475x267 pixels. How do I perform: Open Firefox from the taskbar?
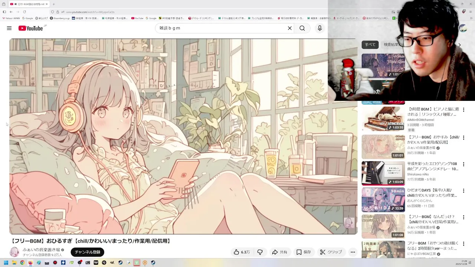tap(30, 263)
